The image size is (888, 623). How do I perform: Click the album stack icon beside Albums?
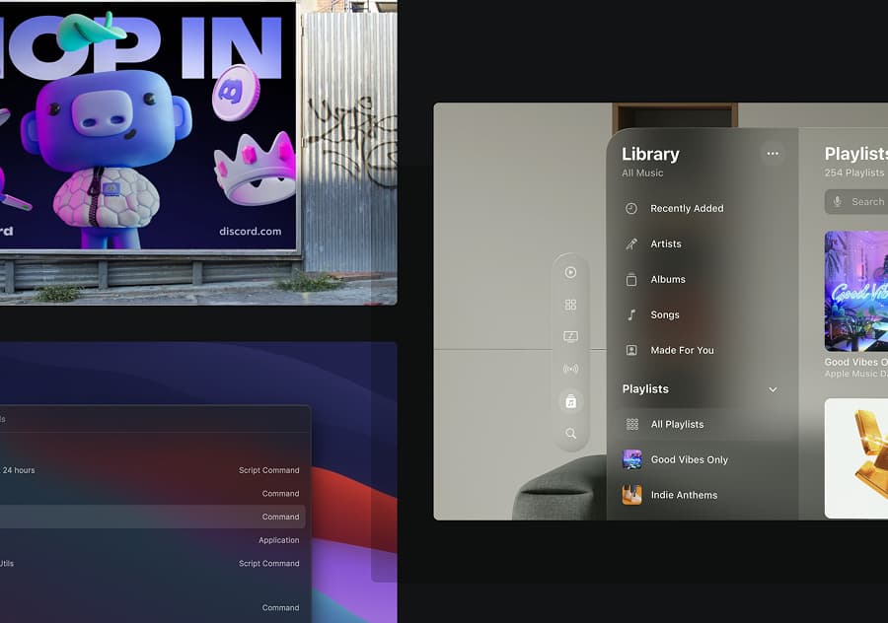pos(631,280)
